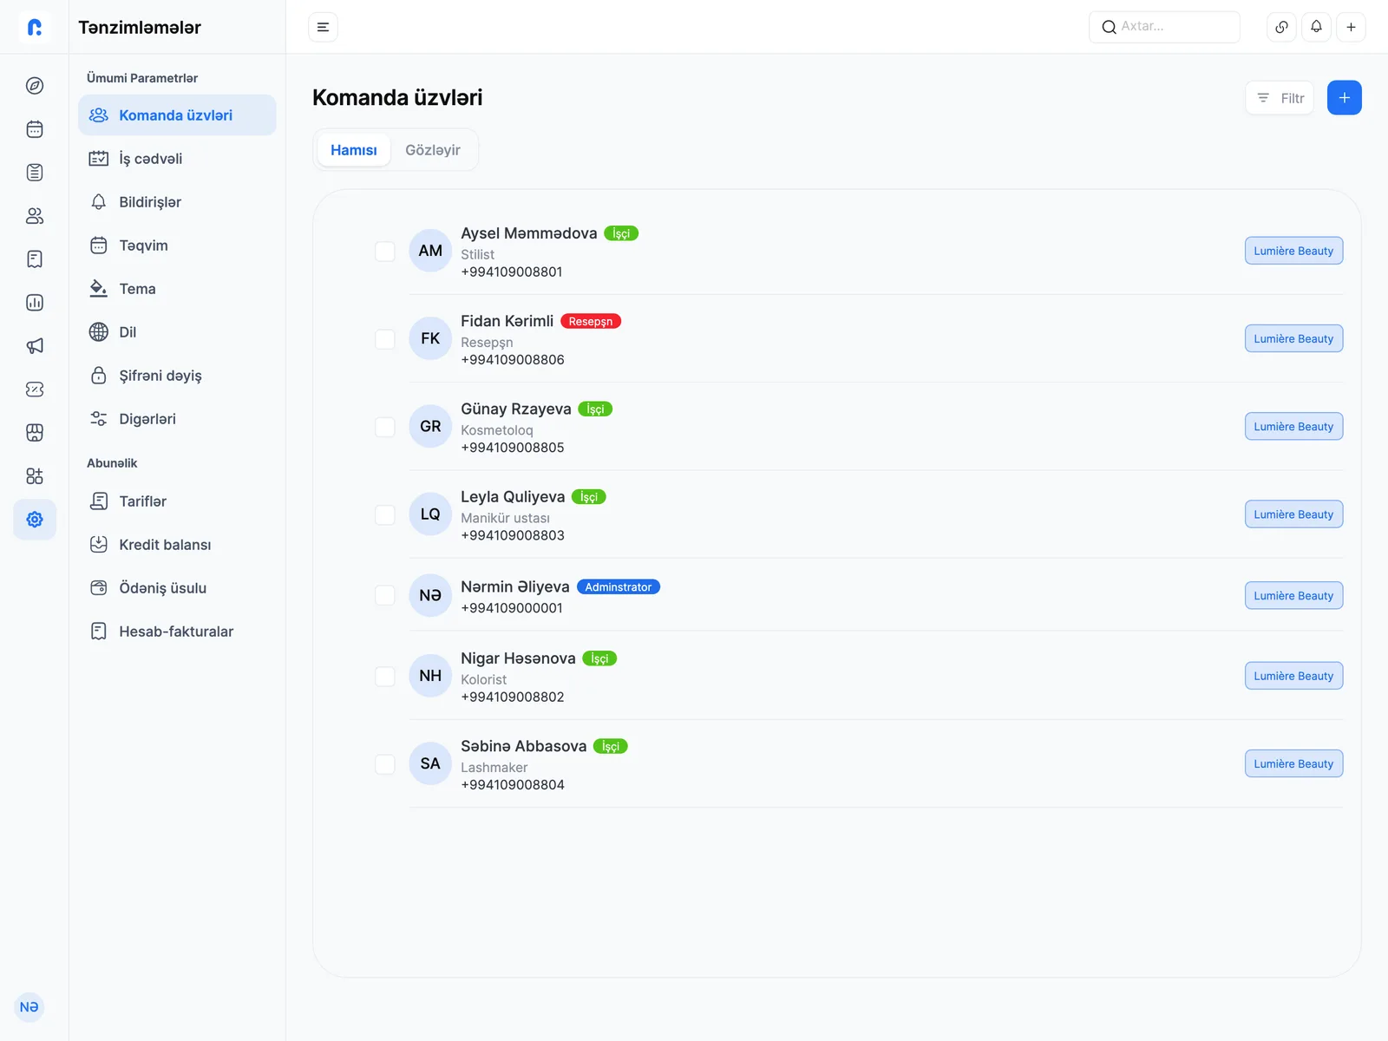The image size is (1388, 1041).
Task: Open İş cədvəli in settings menu
Action: [177, 159]
